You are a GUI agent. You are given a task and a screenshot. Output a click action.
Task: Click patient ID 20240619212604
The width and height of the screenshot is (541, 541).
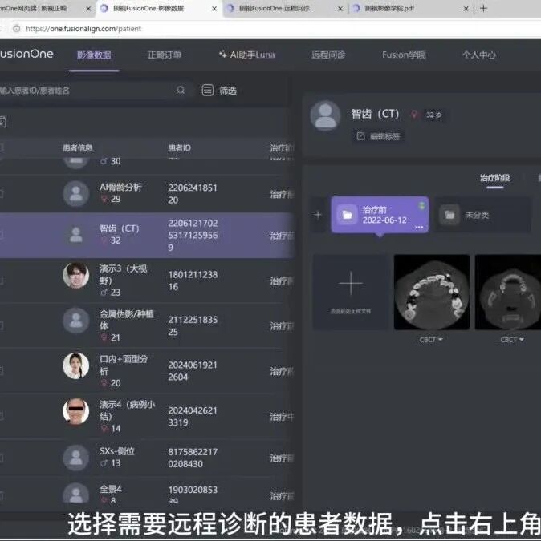(x=193, y=371)
